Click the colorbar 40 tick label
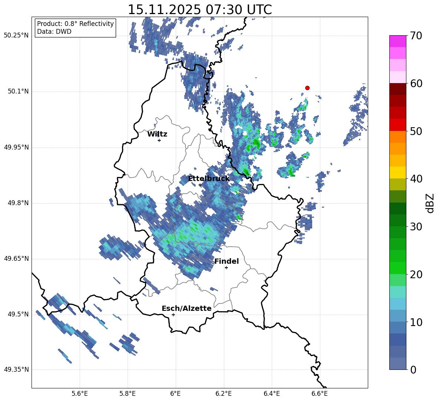 pyautogui.click(x=416, y=179)
